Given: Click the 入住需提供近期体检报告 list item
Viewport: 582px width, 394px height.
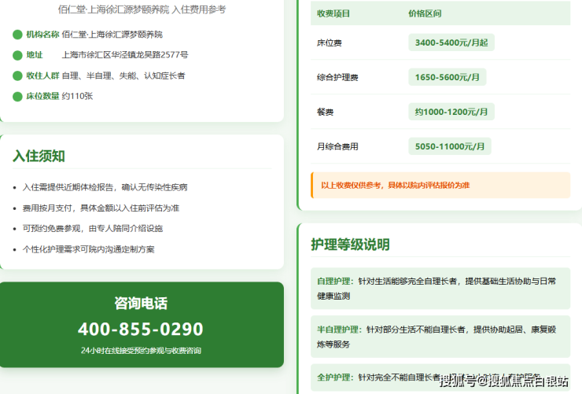Looking at the screenshot, I should pyautogui.click(x=105, y=187).
